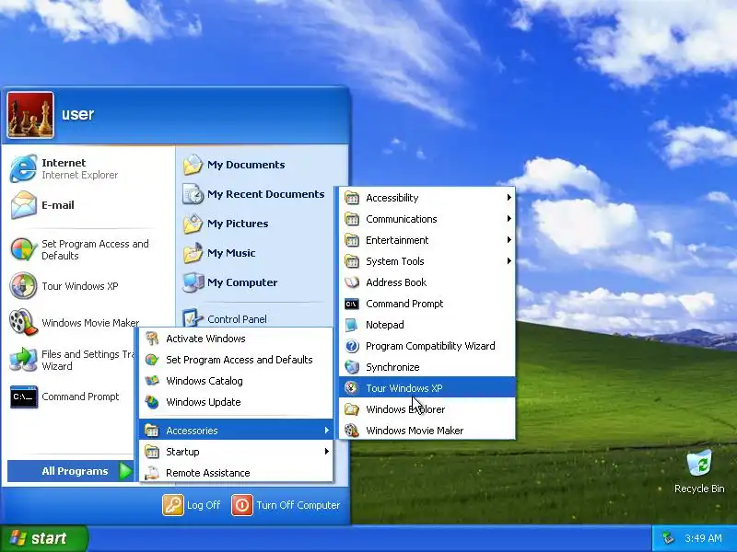737x552 pixels.
Task: Open the Startup folder entry
Action: click(236, 452)
